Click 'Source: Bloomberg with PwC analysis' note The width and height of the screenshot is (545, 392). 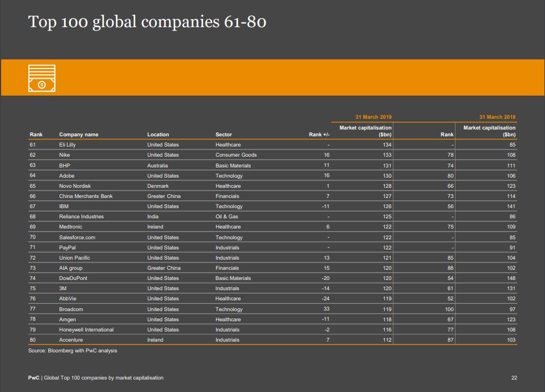(x=72, y=351)
